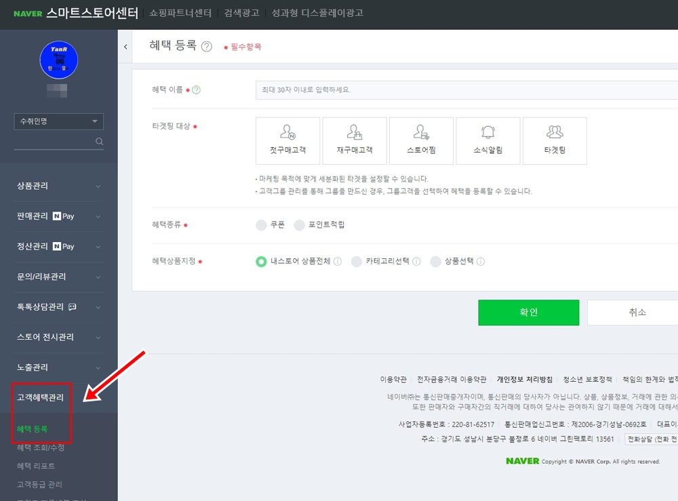Open the 혜택 조회/수정 submenu item
The width and height of the screenshot is (678, 501).
(41, 447)
